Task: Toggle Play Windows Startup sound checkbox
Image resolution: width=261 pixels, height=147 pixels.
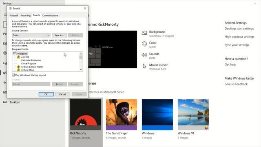Action: (x=13, y=75)
